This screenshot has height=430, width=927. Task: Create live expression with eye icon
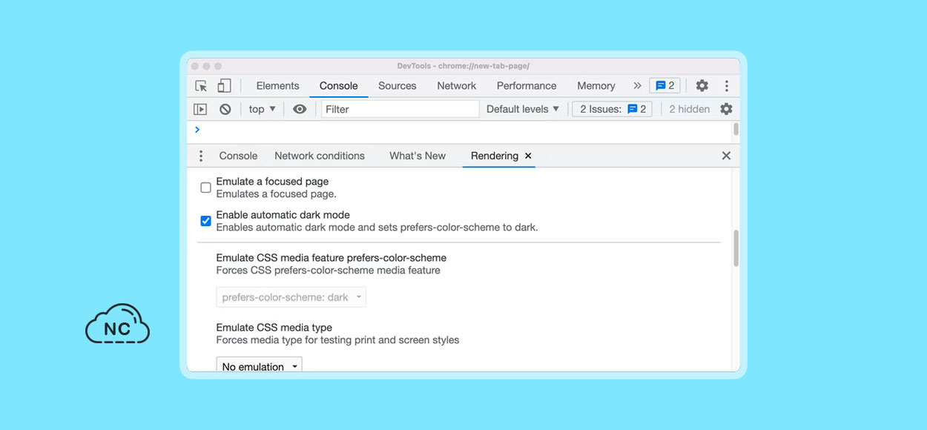[300, 109]
